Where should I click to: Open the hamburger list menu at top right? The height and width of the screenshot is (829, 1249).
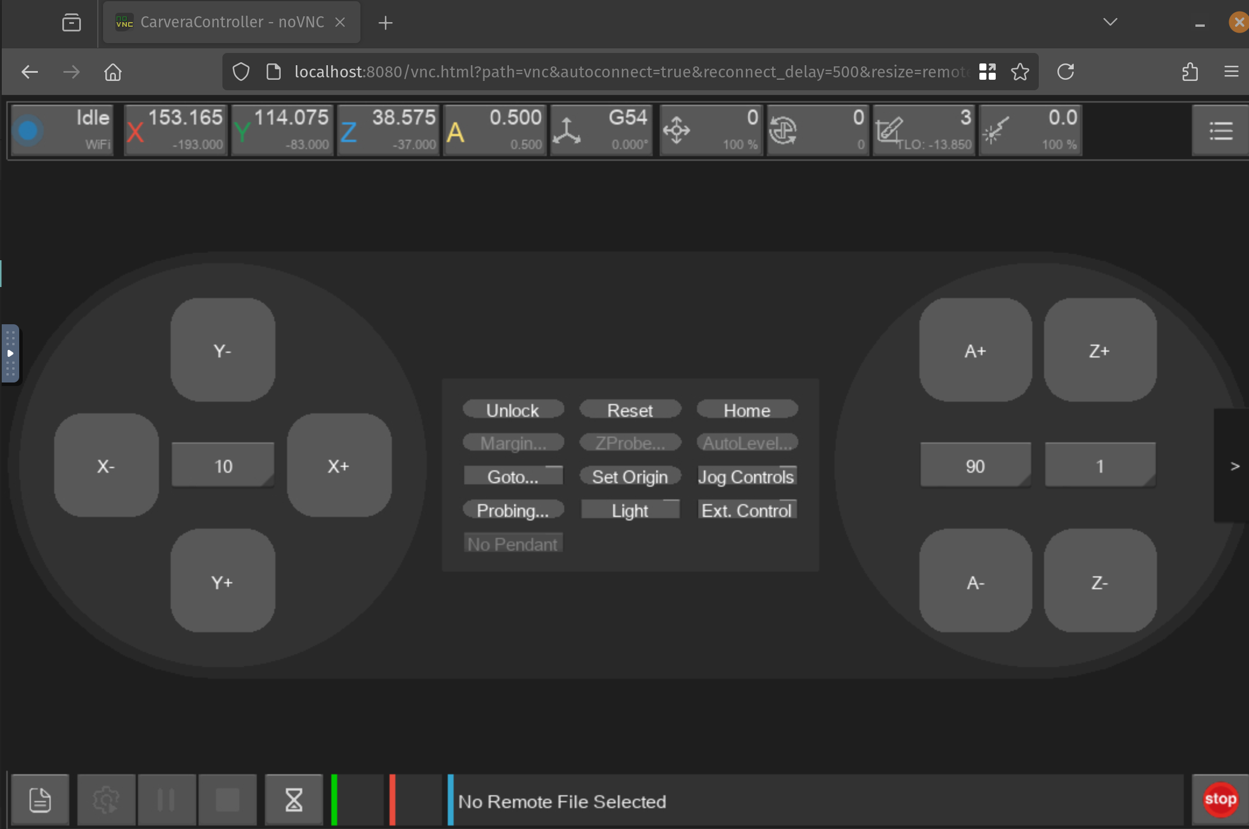1220,130
